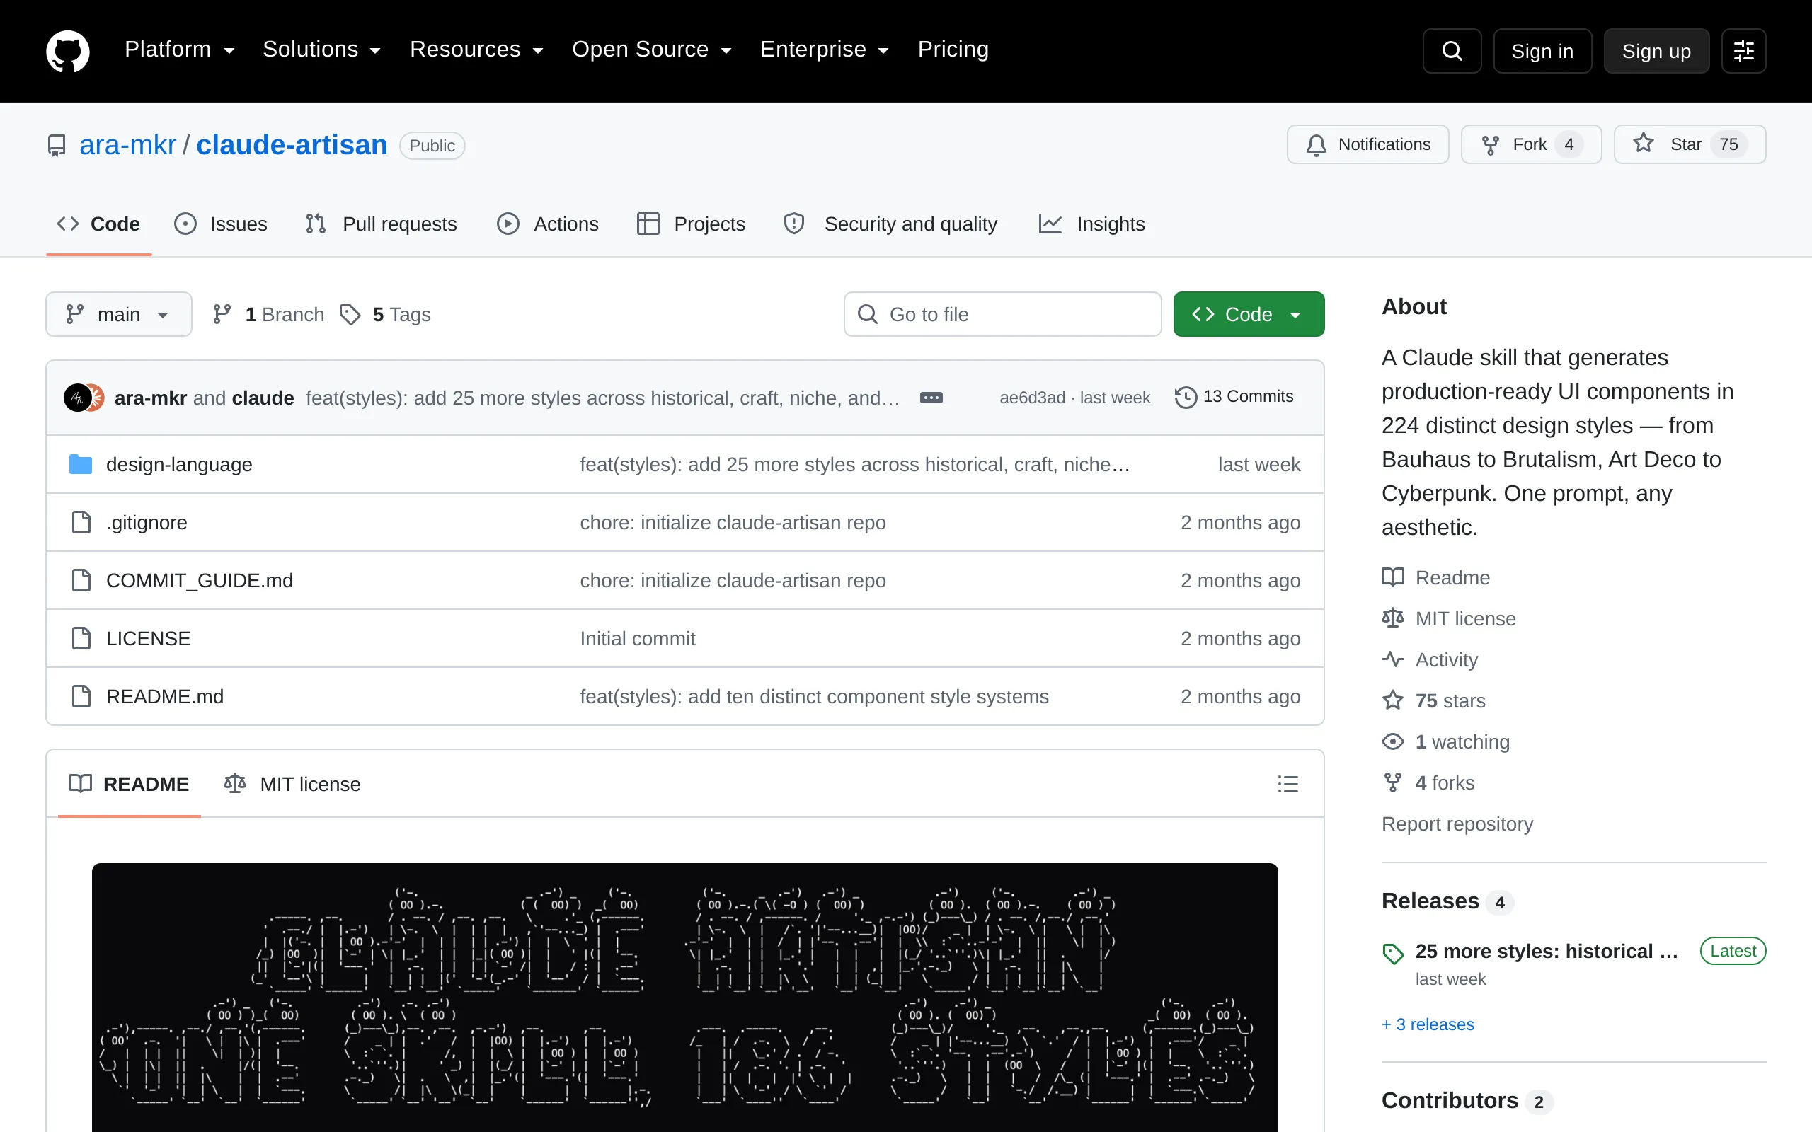
Task: Open the 'Initial commit' message link
Action: coord(637,639)
